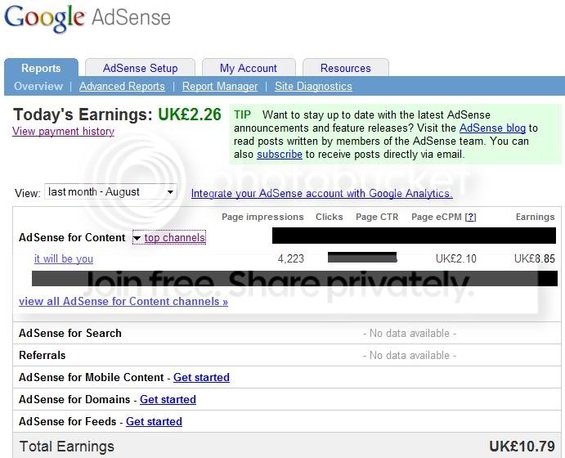Click the Earnings column header
This screenshot has height=458, width=565.
click(535, 217)
